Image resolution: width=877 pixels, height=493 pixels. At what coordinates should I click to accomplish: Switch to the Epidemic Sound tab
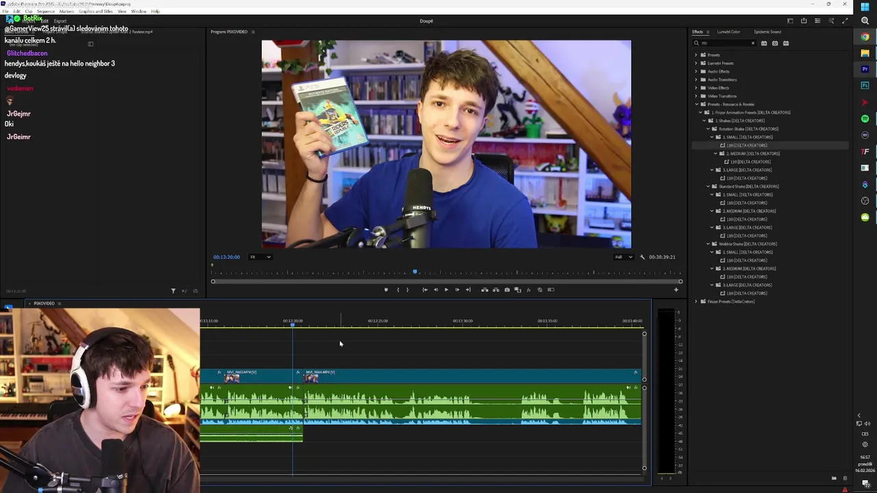(x=767, y=31)
